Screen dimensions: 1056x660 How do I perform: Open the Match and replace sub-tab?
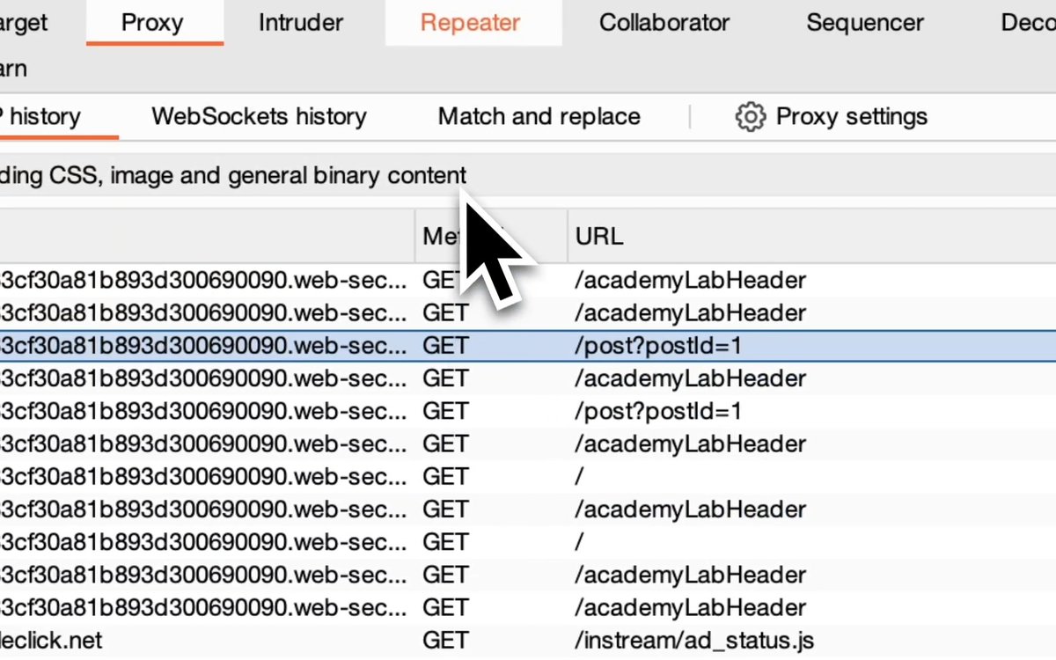point(539,116)
